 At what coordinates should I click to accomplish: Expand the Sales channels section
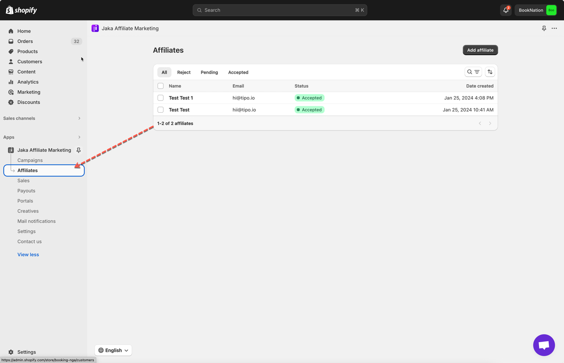pyautogui.click(x=79, y=118)
